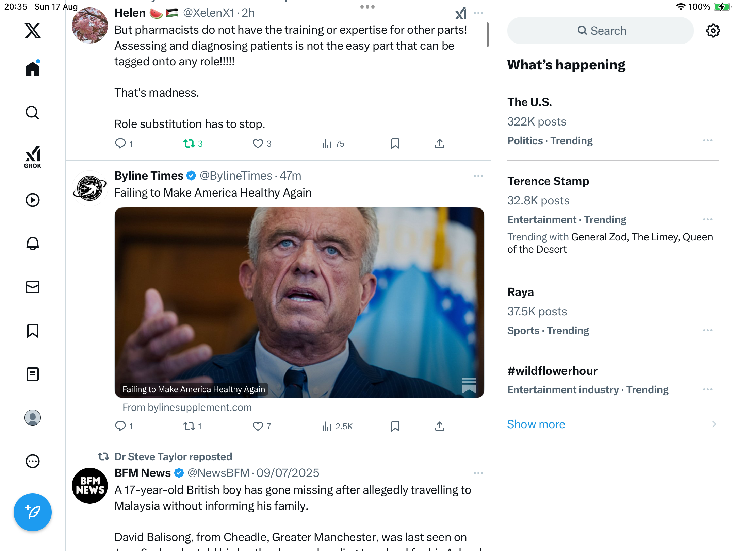Open Messages envelope in sidebar

[33, 287]
